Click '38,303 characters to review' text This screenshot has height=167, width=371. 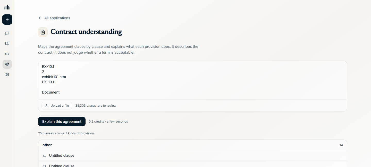96,106
